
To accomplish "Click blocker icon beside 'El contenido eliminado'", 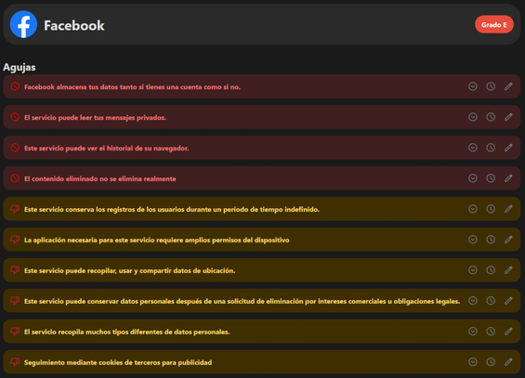I will pyautogui.click(x=15, y=178).
